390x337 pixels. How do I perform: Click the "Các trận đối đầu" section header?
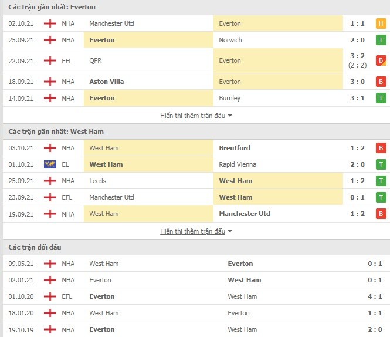click(x=35, y=247)
